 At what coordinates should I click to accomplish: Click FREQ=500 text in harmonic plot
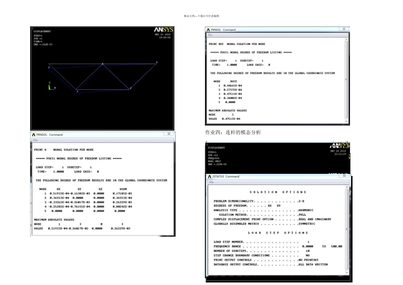point(213,158)
